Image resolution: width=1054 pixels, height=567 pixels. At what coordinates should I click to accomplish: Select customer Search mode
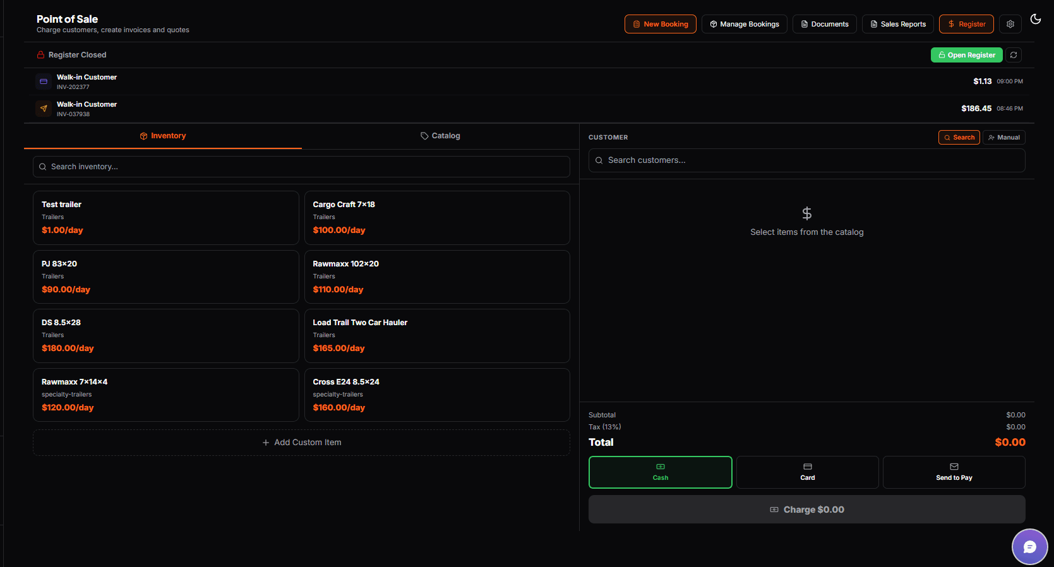click(x=959, y=138)
